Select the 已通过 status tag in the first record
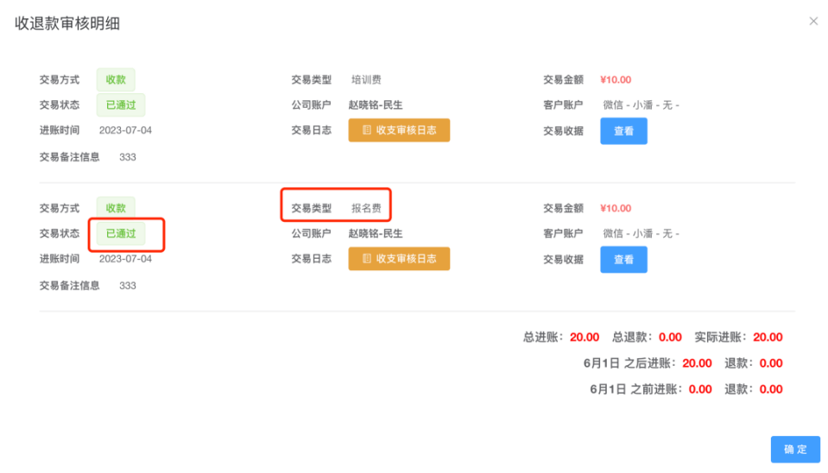828x473 pixels. (121, 105)
